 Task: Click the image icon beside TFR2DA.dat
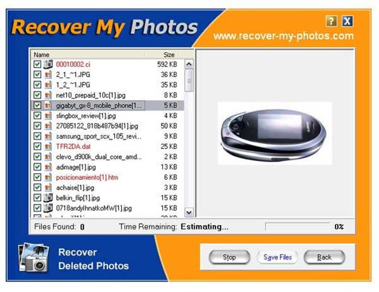48,146
